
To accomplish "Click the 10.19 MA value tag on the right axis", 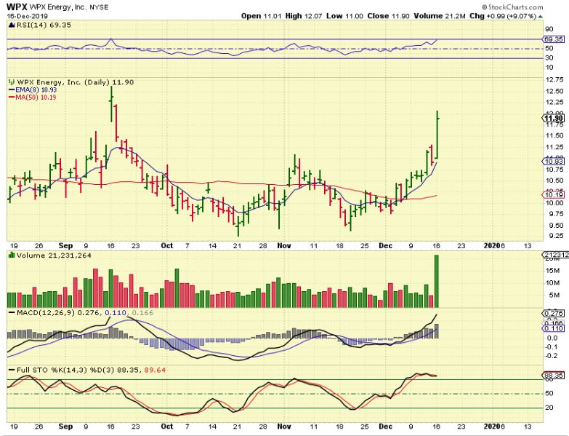I will pos(553,195).
